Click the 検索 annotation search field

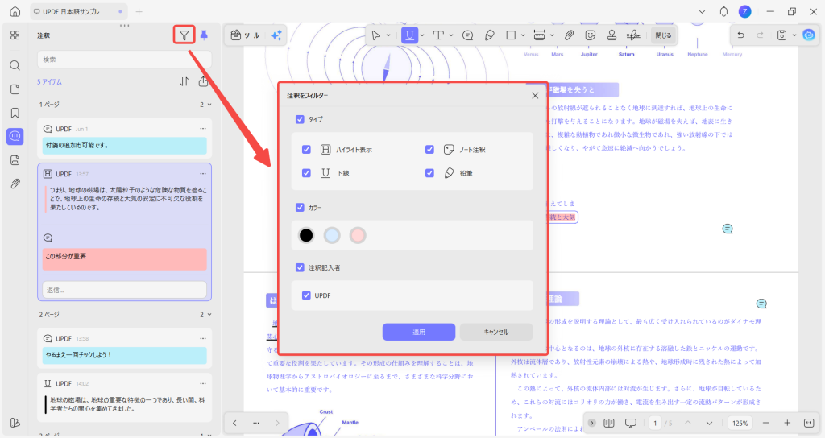pos(124,60)
